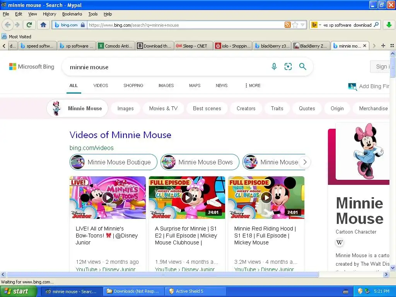Switch to the speed software tab
The height and width of the screenshot is (297, 396).
tap(38, 46)
